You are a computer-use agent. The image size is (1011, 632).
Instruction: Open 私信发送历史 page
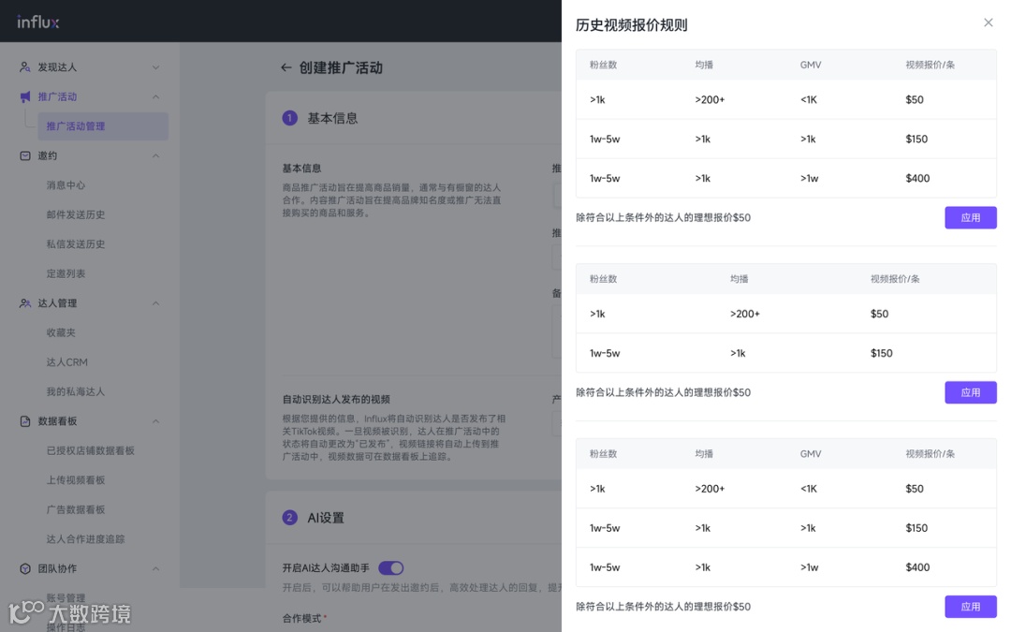pyautogui.click(x=76, y=244)
